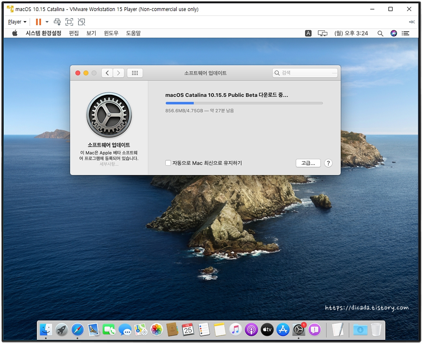Launch Safari from the Dock
Screen dimensions: 423x344
point(78,330)
